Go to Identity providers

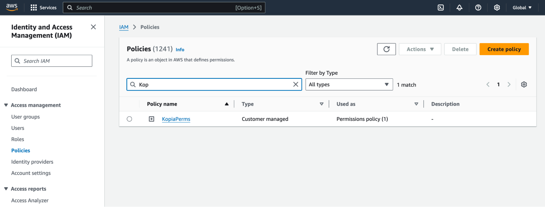click(x=32, y=162)
